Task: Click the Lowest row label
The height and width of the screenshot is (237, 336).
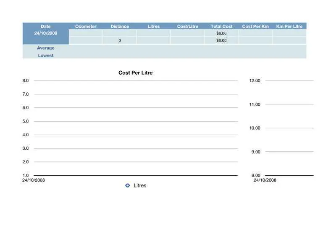Action: pos(46,55)
